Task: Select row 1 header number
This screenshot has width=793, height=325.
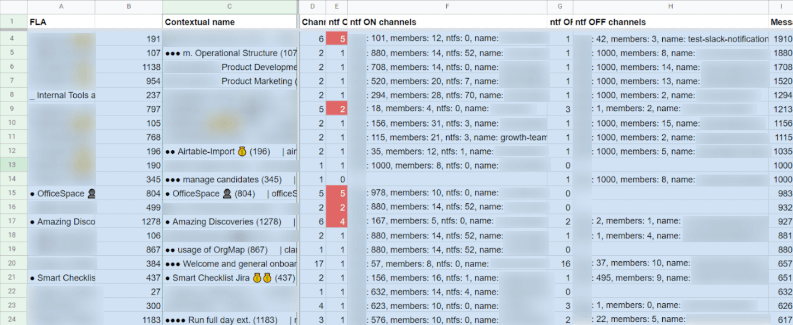Action: [13, 22]
